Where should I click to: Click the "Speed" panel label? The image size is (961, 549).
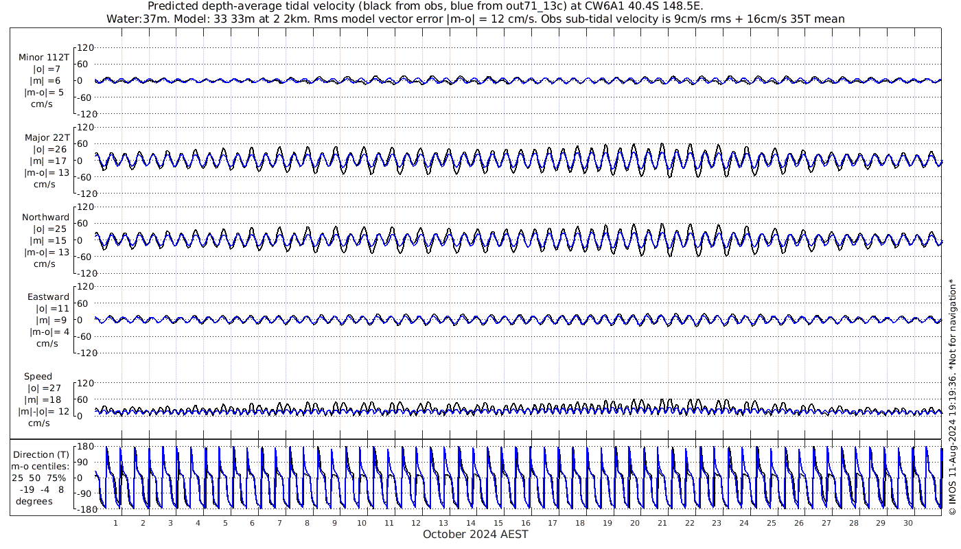(38, 377)
